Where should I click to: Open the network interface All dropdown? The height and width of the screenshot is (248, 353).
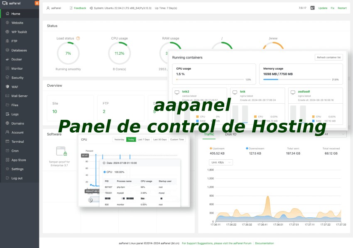[x=331, y=134]
